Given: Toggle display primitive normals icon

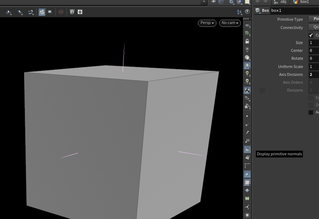Looking at the screenshot, I should (x=247, y=149).
